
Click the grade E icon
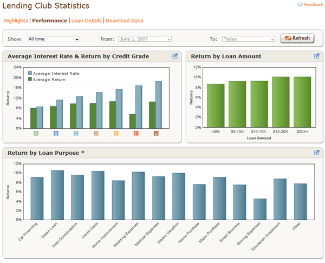[x=116, y=133]
